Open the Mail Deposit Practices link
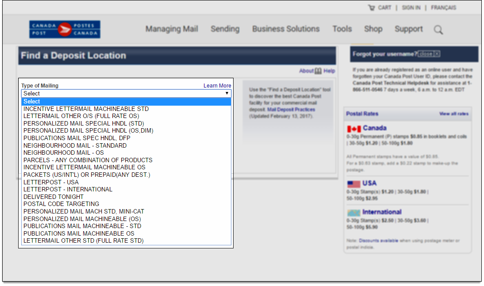The image size is (484, 286). tap(291, 110)
